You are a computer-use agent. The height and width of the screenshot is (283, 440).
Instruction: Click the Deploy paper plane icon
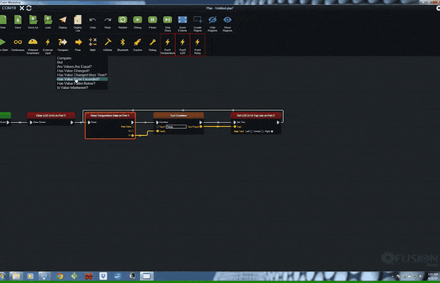(x=63, y=19)
